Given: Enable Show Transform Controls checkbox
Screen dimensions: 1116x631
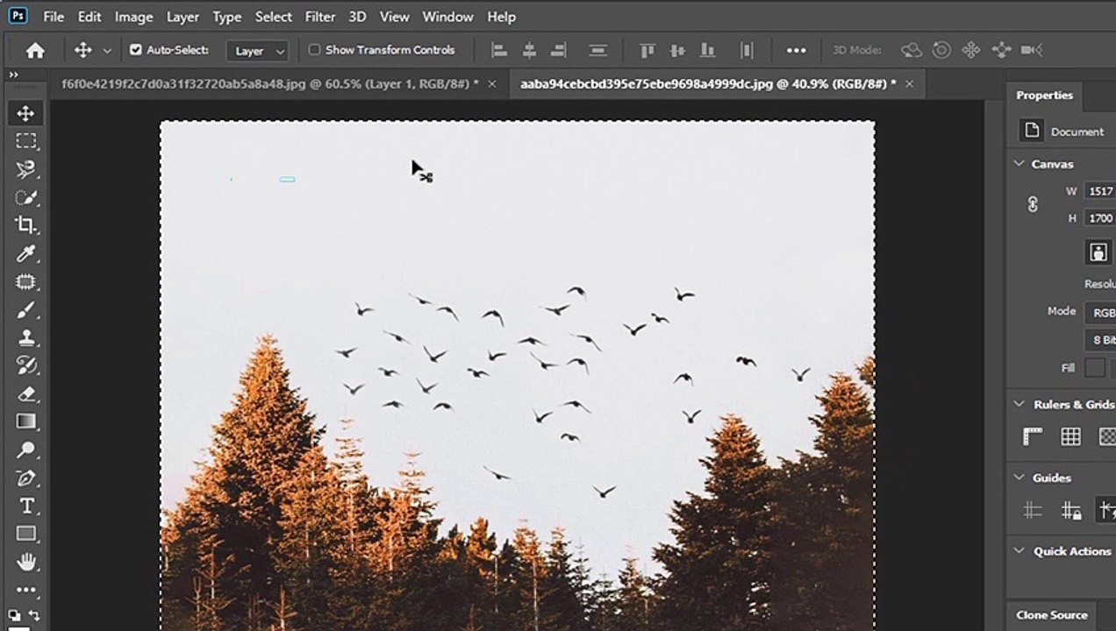Looking at the screenshot, I should (x=314, y=50).
